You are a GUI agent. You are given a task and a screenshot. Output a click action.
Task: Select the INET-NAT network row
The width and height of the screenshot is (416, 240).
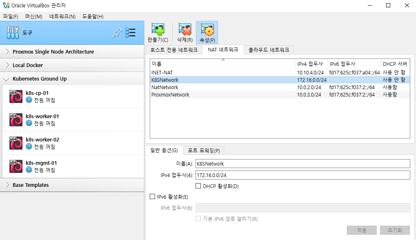(x=280, y=72)
